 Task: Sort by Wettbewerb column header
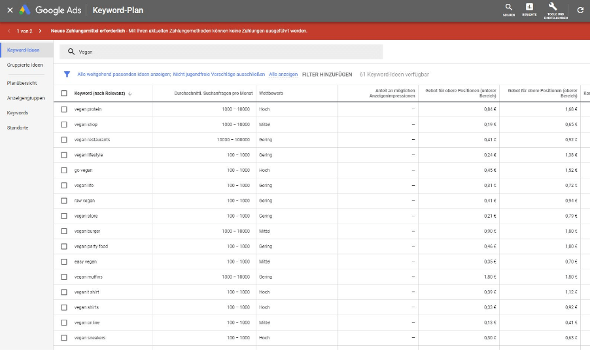pyautogui.click(x=271, y=93)
